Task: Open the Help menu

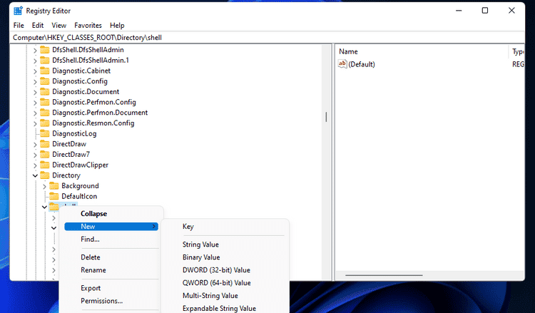Action: coord(117,25)
